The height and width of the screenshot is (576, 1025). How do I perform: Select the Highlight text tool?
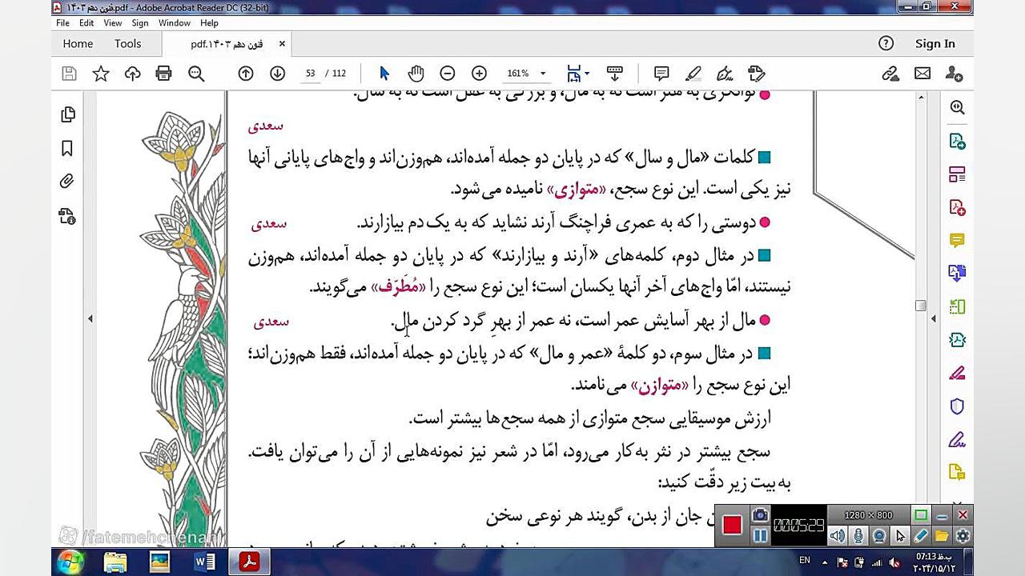(x=693, y=74)
